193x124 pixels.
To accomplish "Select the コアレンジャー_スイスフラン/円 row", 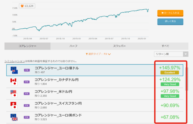I will (95, 106).
